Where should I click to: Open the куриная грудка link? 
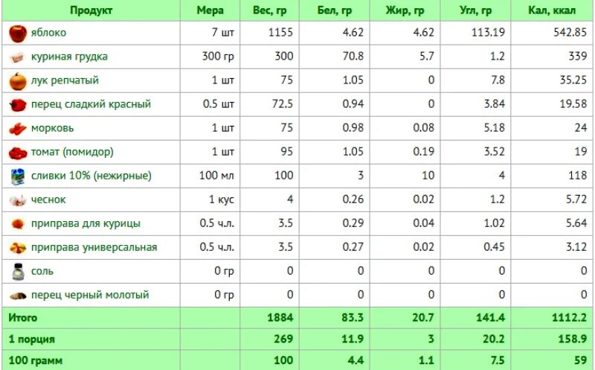69,57
